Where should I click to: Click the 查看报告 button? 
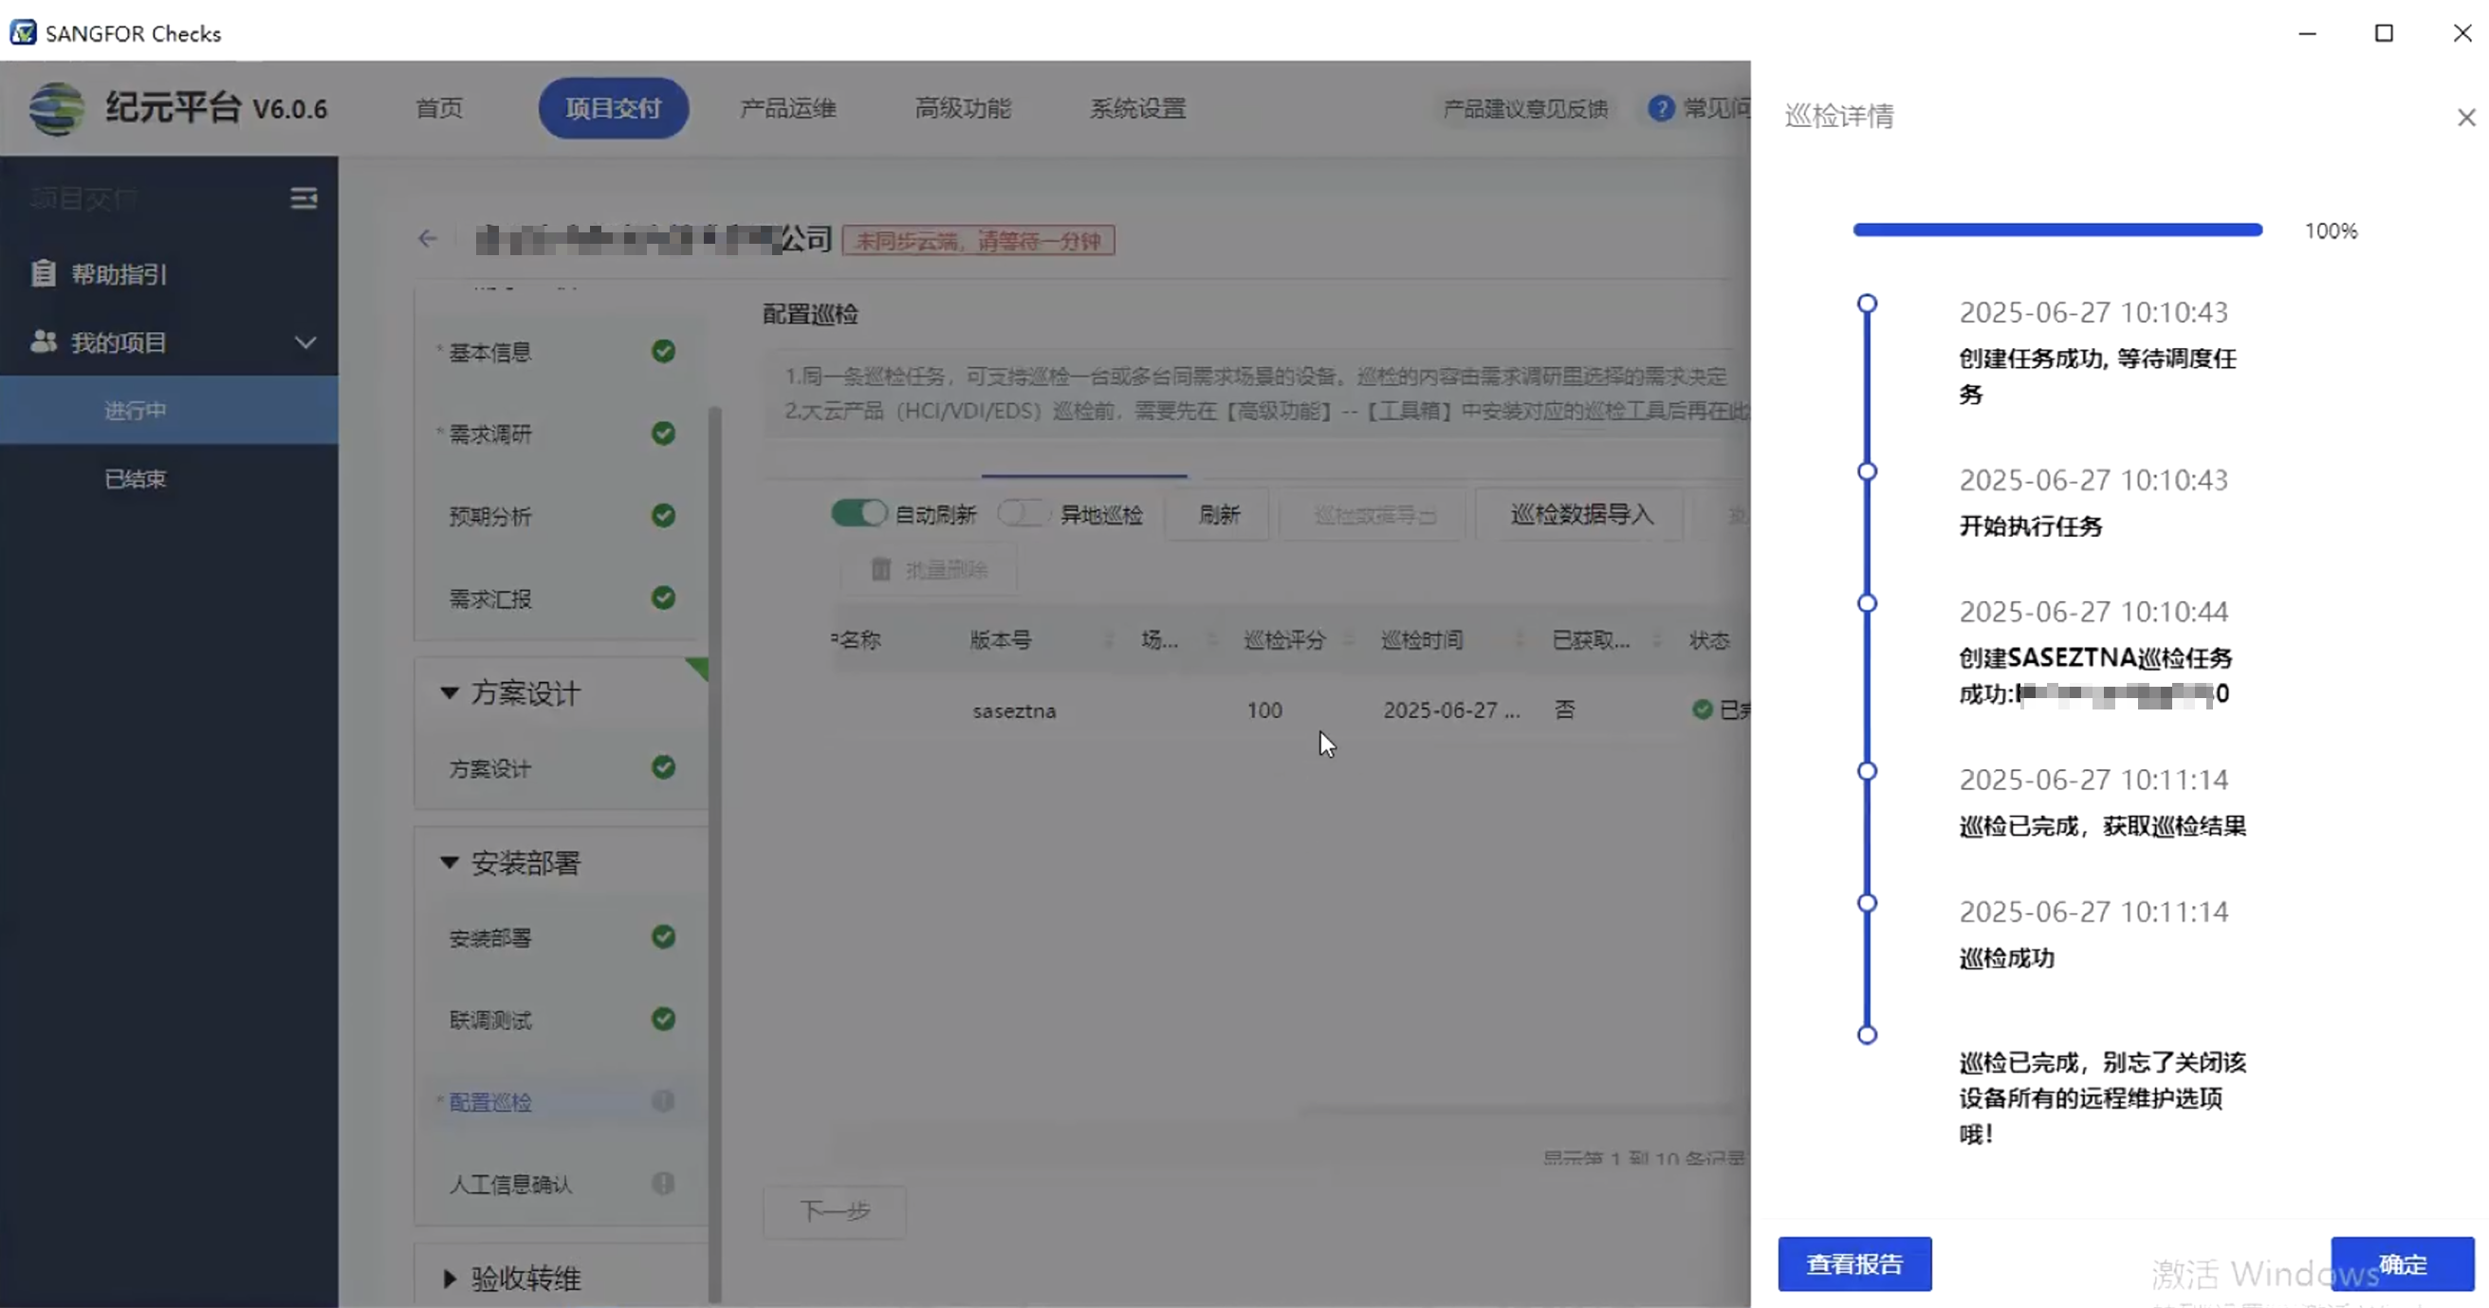click(x=1853, y=1263)
